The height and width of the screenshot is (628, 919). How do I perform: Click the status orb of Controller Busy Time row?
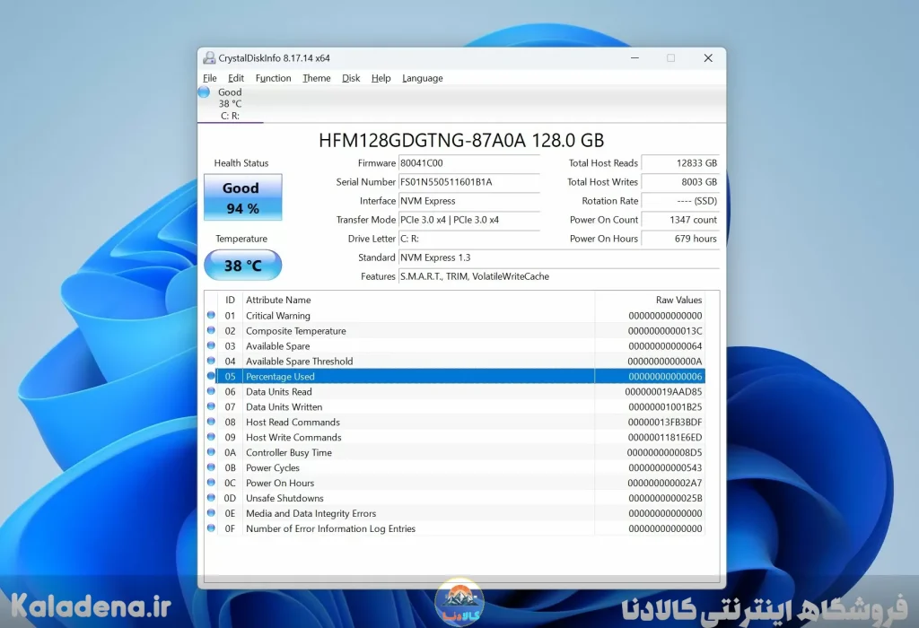[x=211, y=451]
